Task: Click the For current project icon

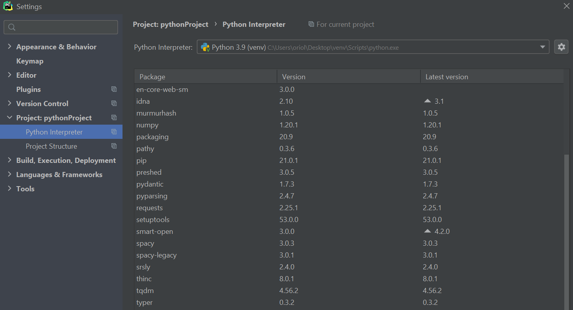Action: coord(311,24)
